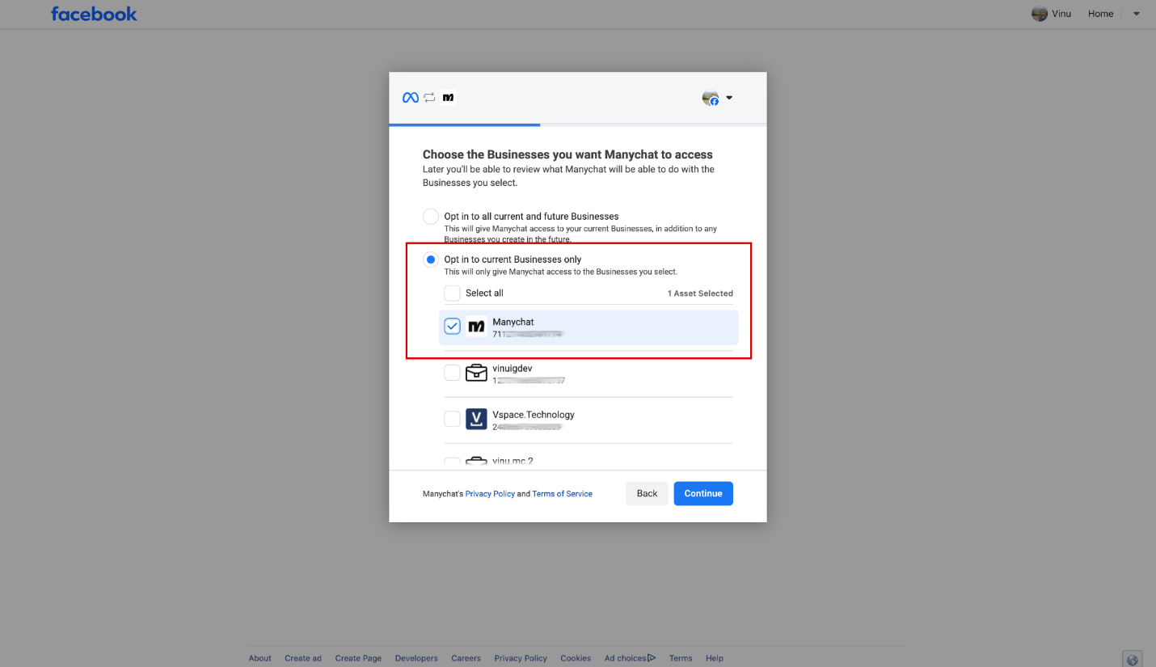Click the Vspace.Technology V logo

coord(476,419)
